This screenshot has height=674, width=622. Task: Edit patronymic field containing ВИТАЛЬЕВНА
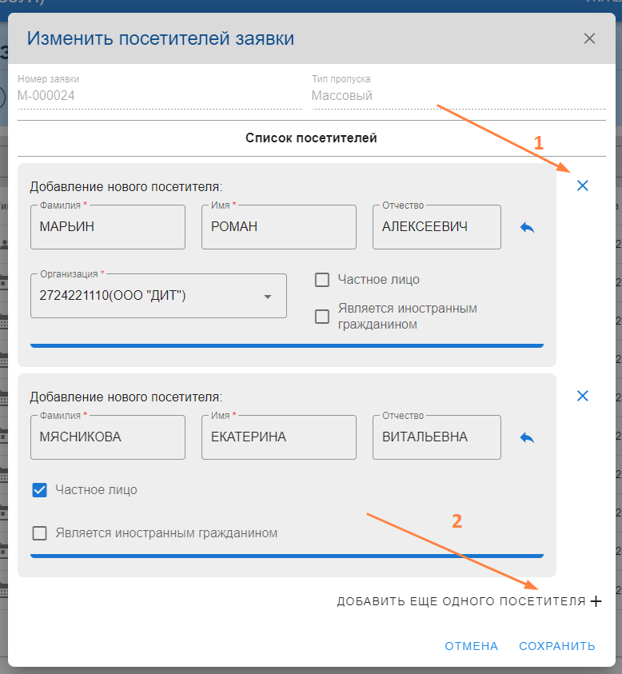[x=437, y=437]
